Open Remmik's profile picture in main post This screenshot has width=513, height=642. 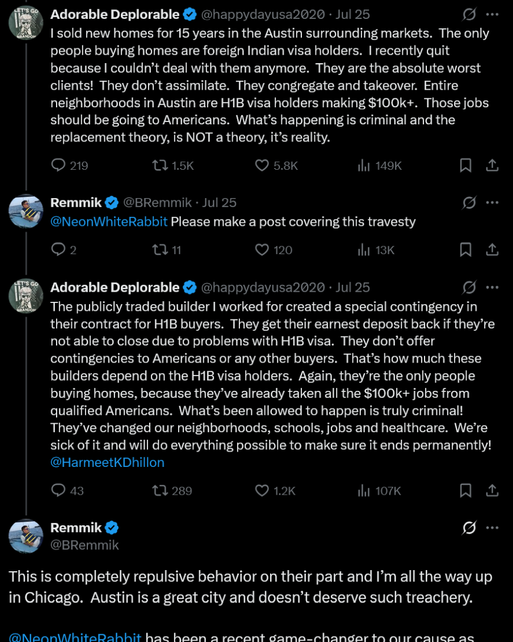[x=26, y=535]
